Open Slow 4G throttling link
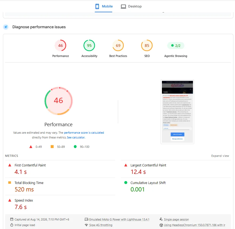 tap(101, 225)
